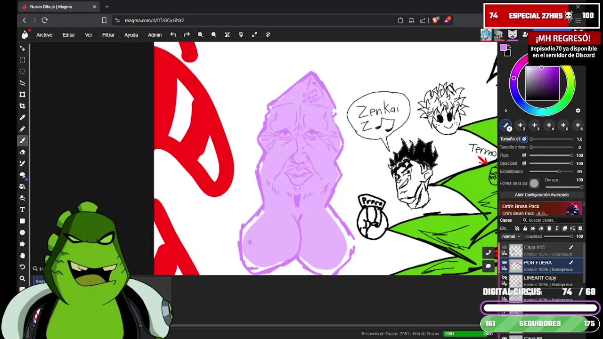Image resolution: width=603 pixels, height=339 pixels.
Task: Open the Archivo menu
Action: click(x=44, y=35)
